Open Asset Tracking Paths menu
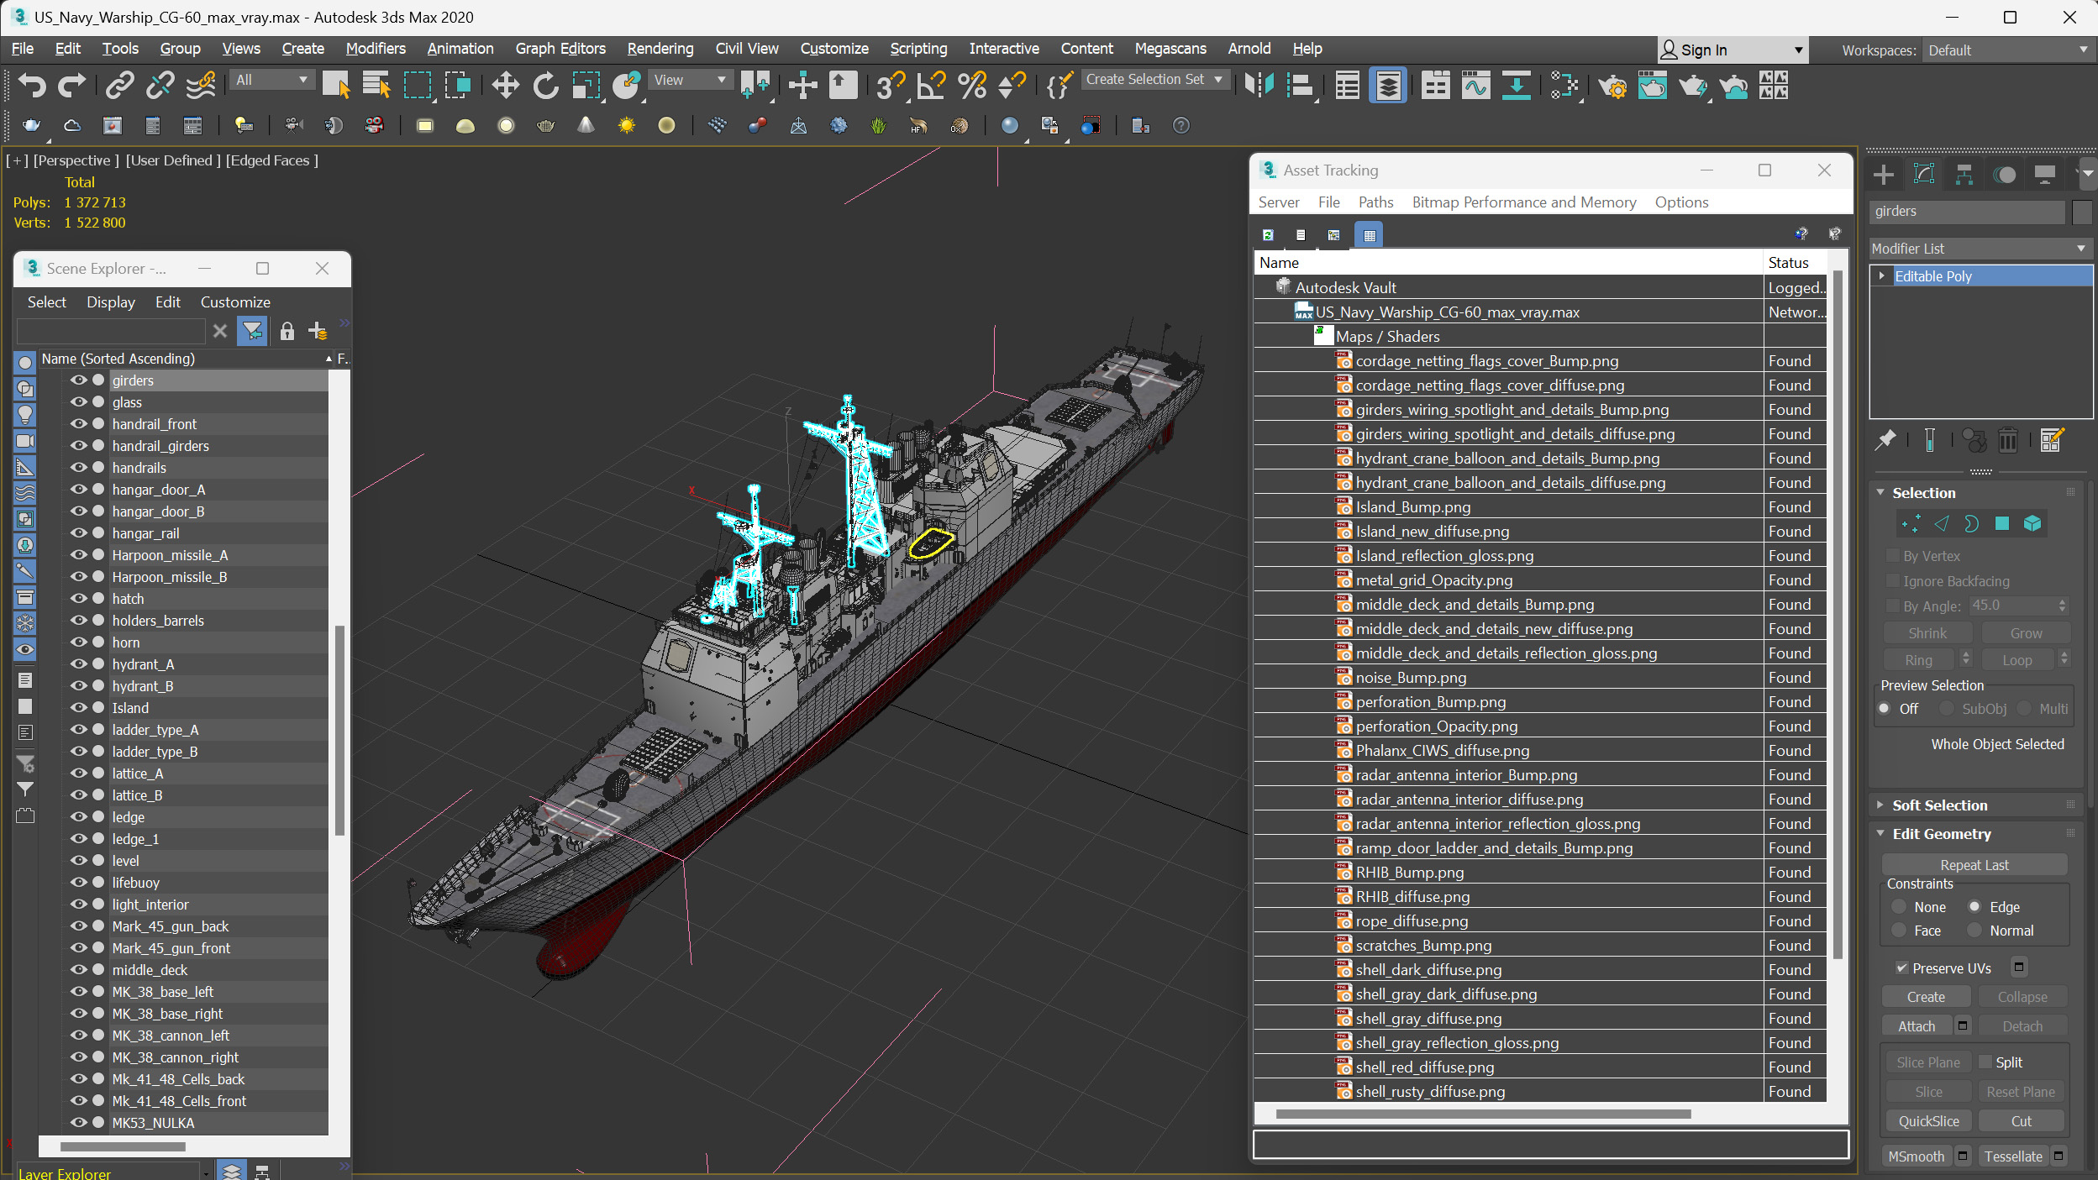The height and width of the screenshot is (1180, 2098). click(1375, 202)
